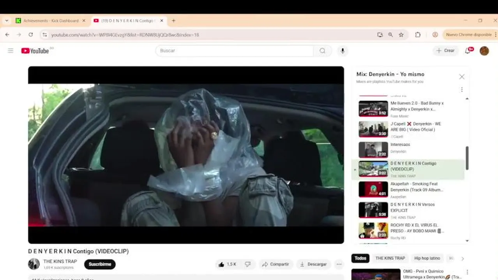Switch to Achievements - Kick Dashboard tab

pos(51,21)
